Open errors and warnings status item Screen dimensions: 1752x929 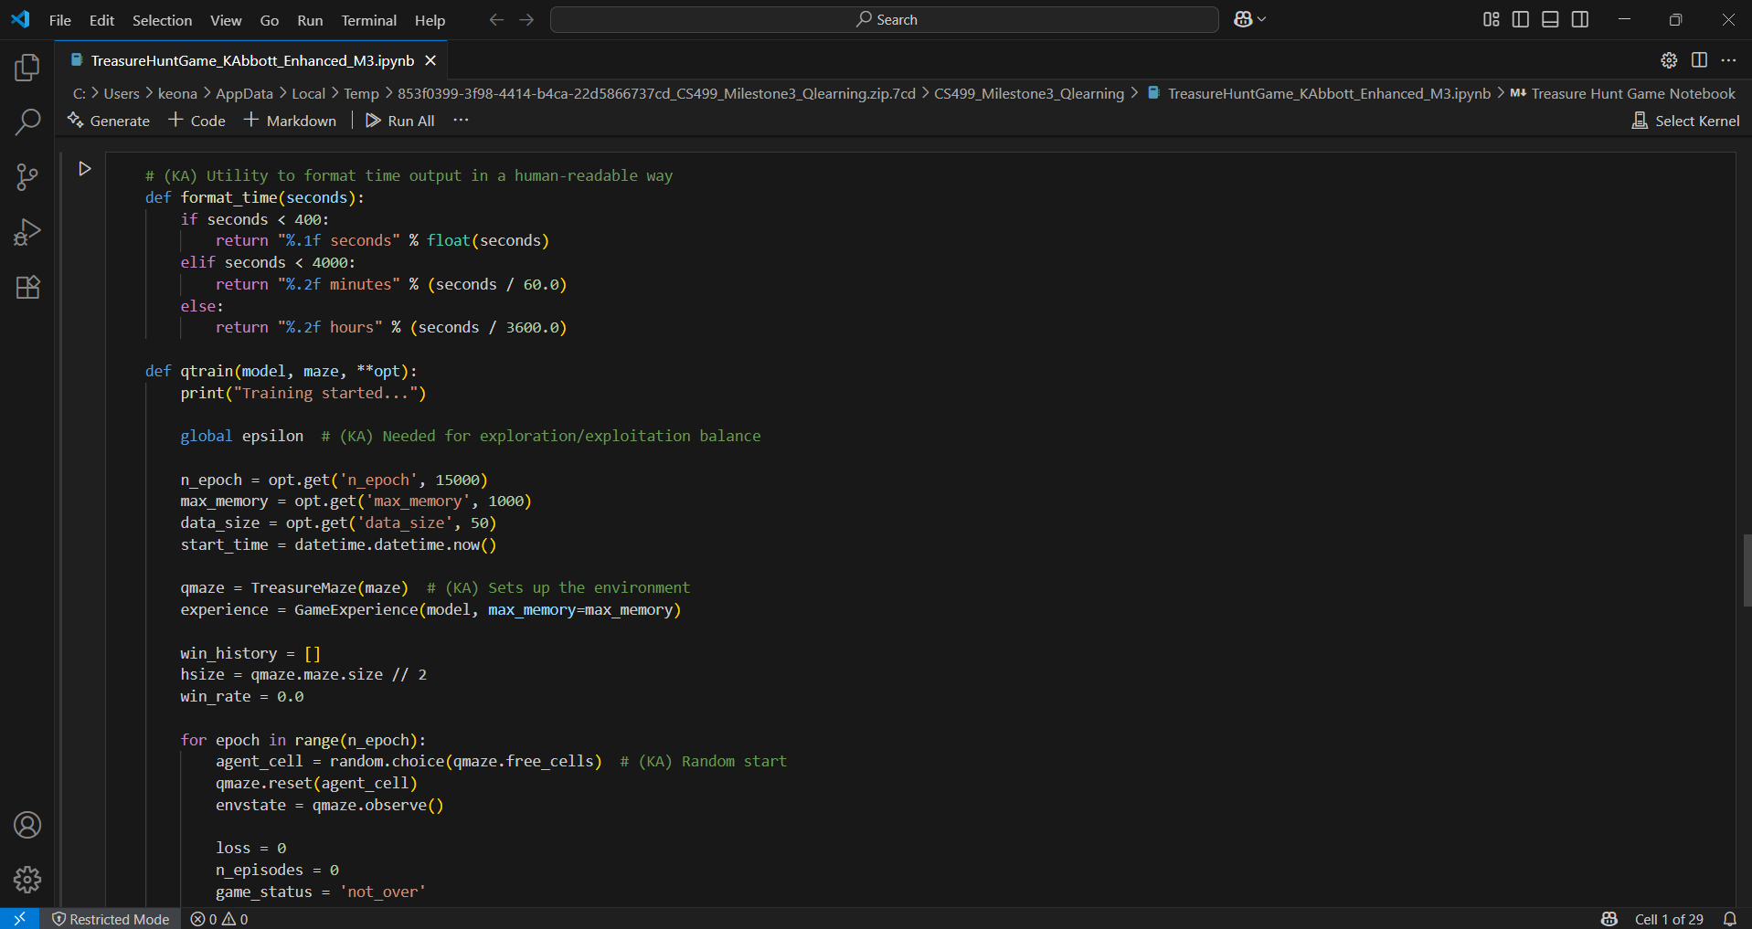coord(219,919)
